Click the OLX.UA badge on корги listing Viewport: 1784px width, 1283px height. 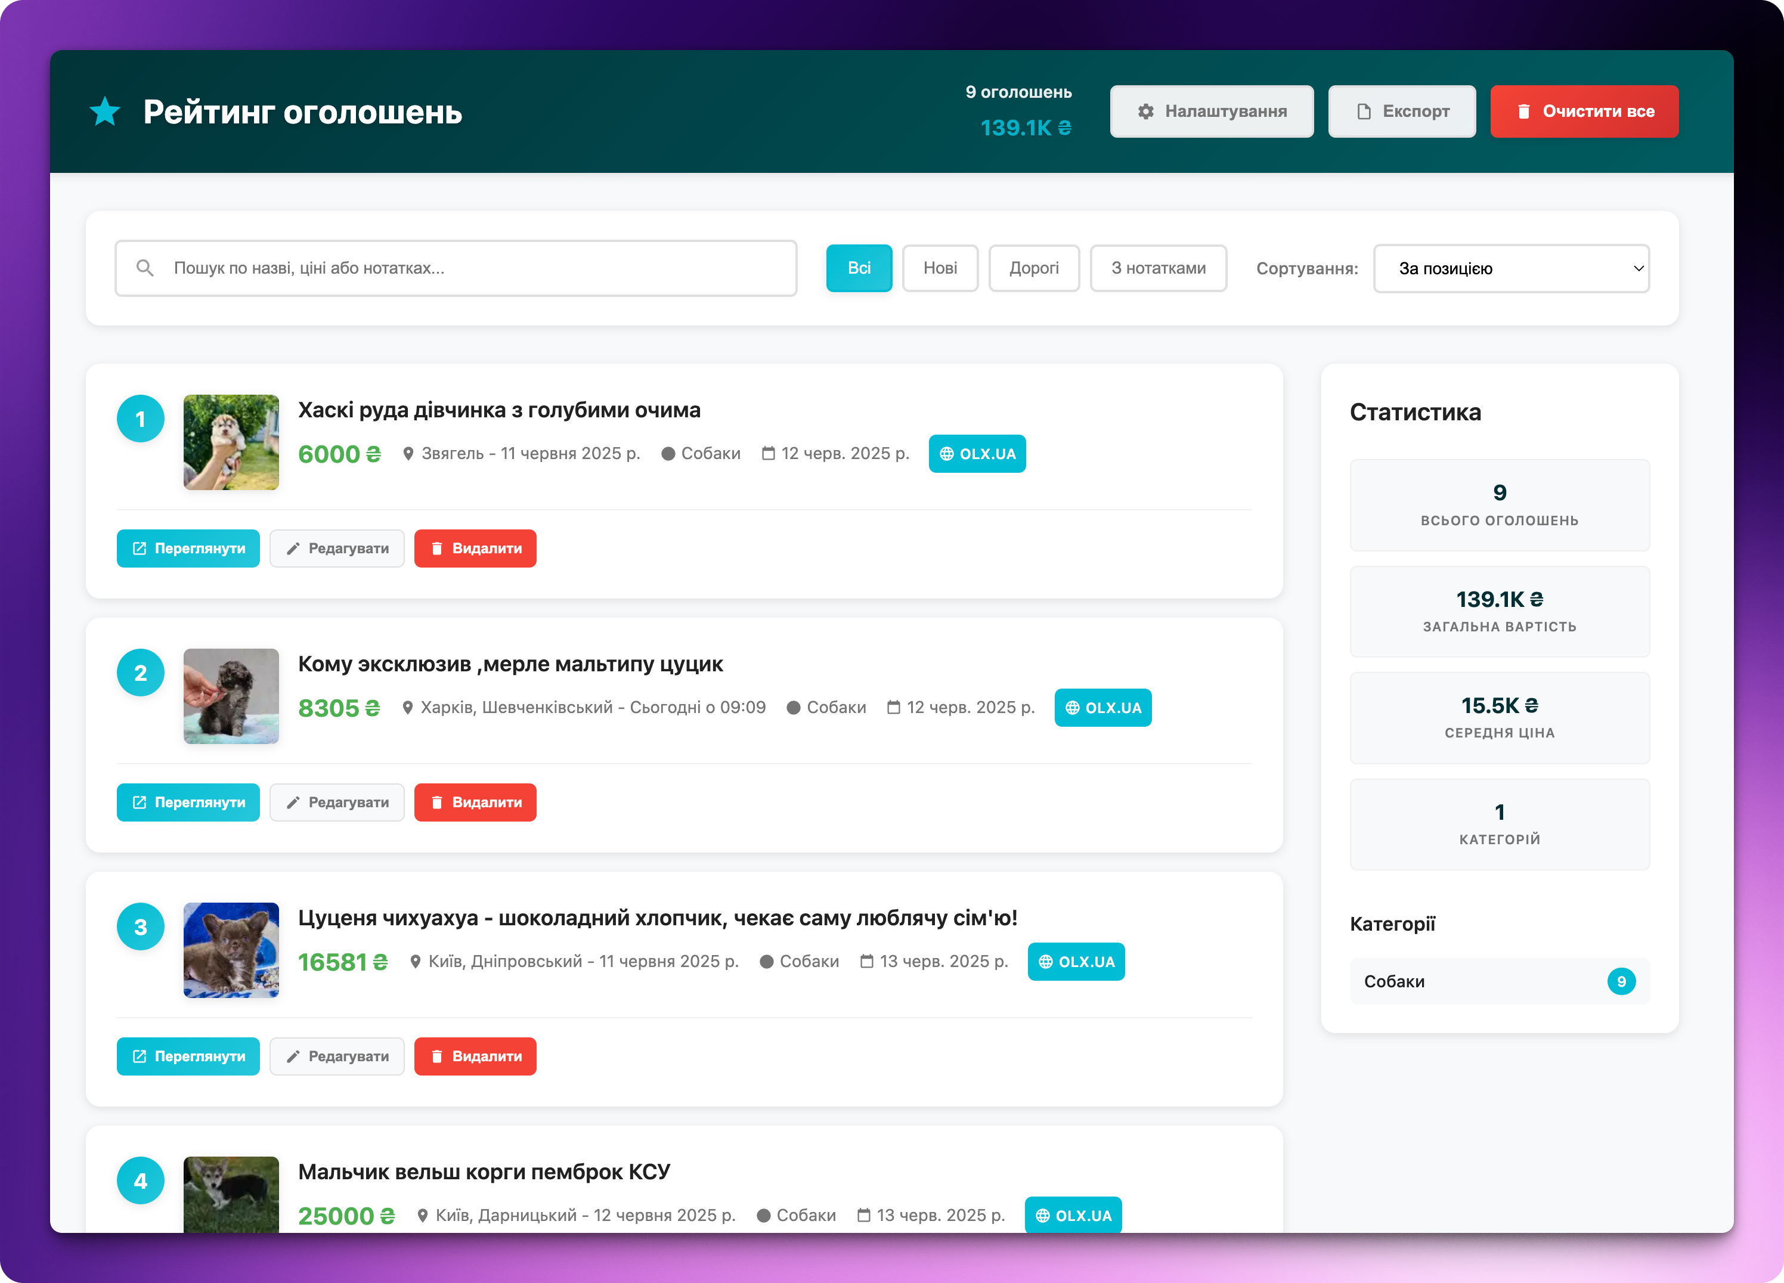click(x=1073, y=1216)
